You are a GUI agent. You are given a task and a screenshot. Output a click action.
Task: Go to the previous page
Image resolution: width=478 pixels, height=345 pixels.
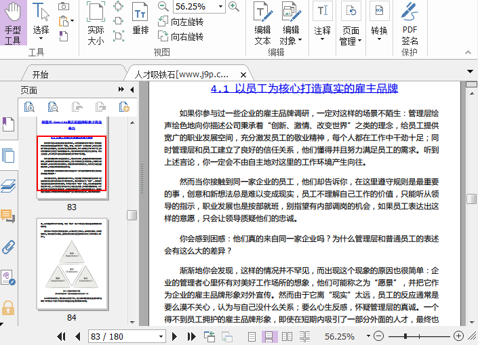click(x=78, y=336)
